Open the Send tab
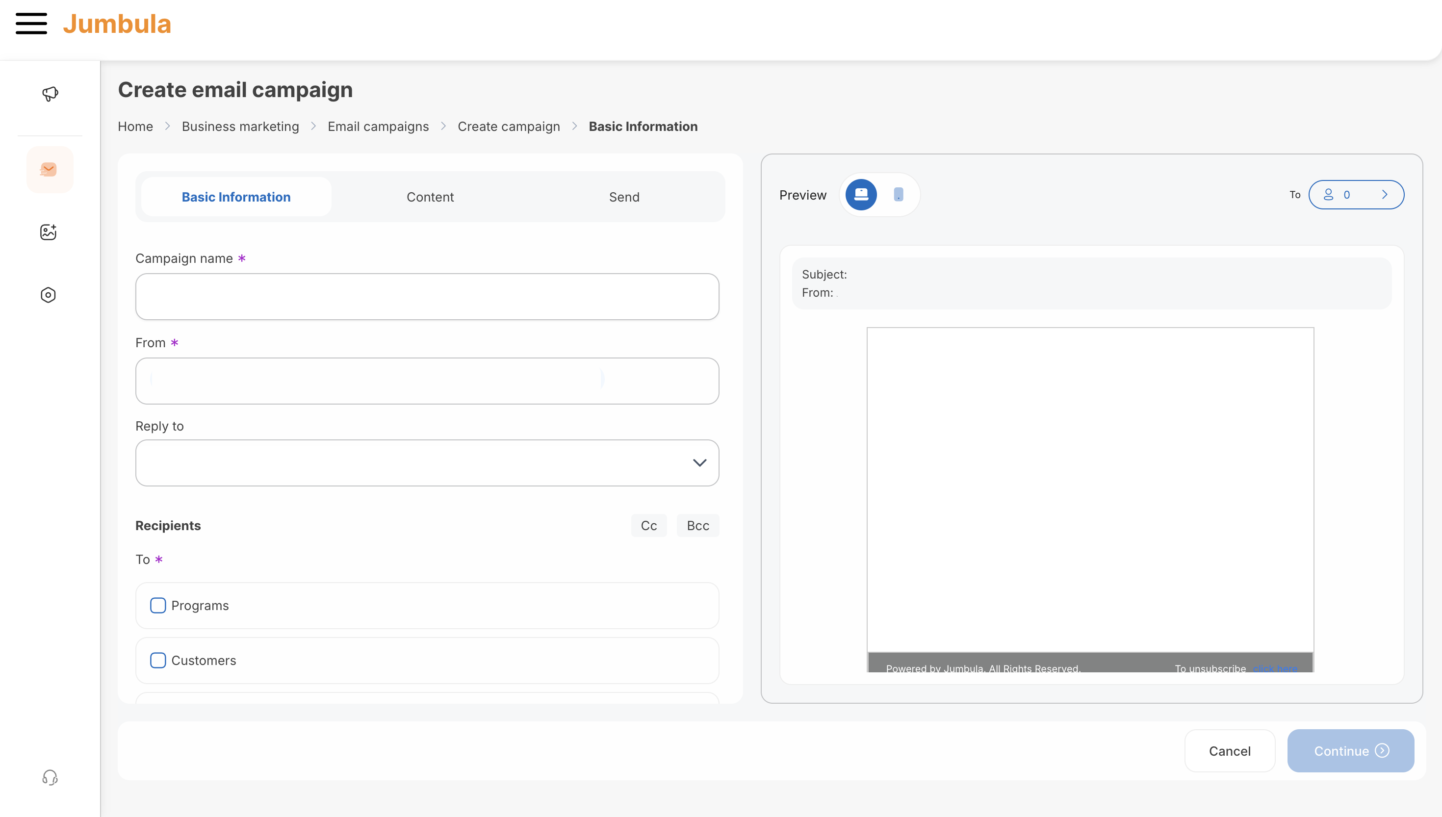The width and height of the screenshot is (1442, 817). pyautogui.click(x=624, y=197)
